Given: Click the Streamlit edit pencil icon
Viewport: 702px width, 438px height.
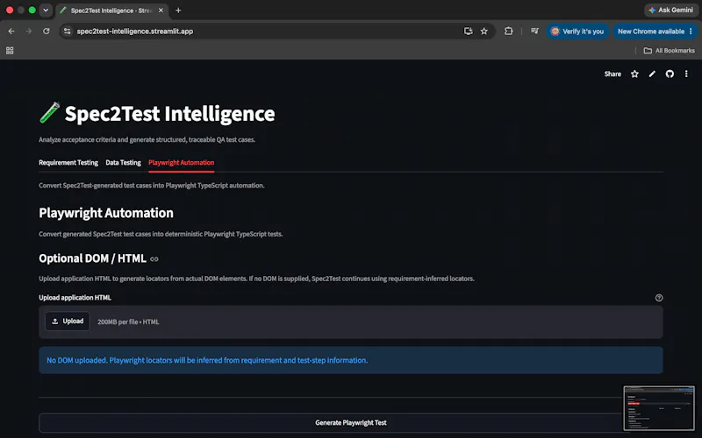Looking at the screenshot, I should (x=652, y=74).
